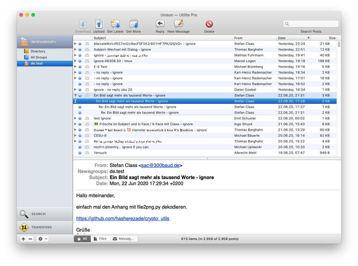
Task: Toggle the unread dot on 'Versuch'
Action: 79,153
